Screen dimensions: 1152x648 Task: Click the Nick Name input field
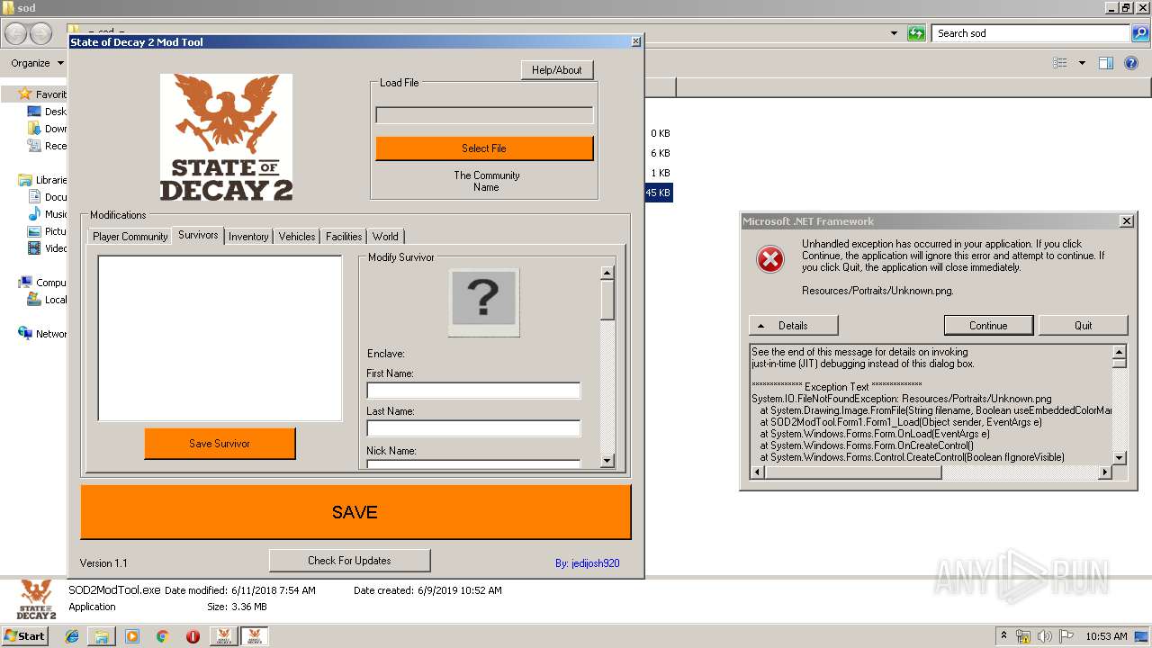click(x=473, y=463)
